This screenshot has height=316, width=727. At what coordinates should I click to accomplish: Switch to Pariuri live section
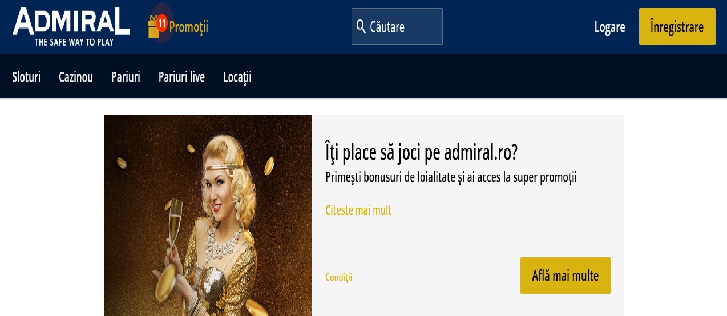pyautogui.click(x=181, y=77)
